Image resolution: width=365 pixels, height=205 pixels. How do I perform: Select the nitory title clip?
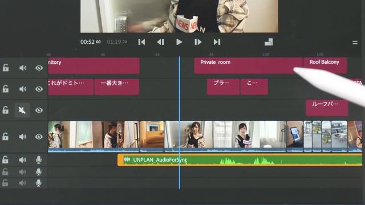tap(94, 66)
